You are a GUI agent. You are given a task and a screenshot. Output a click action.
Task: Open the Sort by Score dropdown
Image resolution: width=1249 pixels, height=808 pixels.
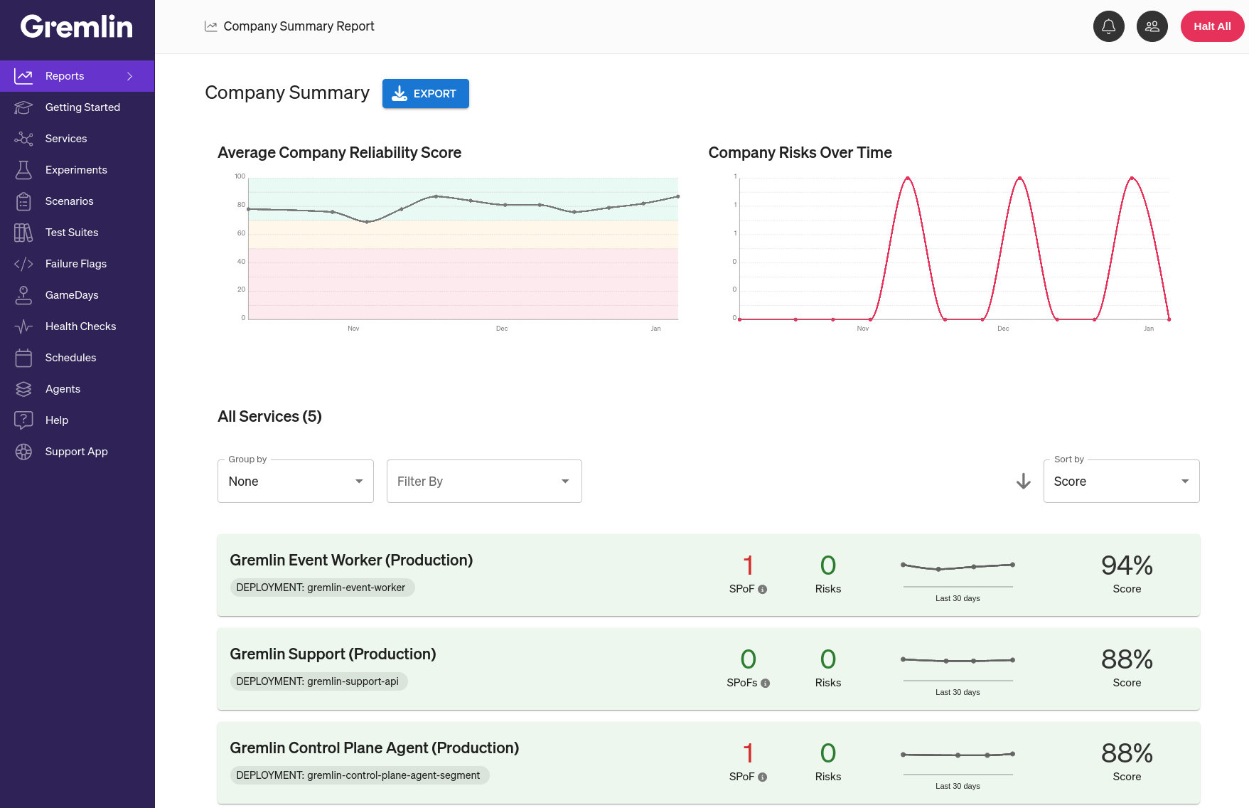(x=1121, y=481)
